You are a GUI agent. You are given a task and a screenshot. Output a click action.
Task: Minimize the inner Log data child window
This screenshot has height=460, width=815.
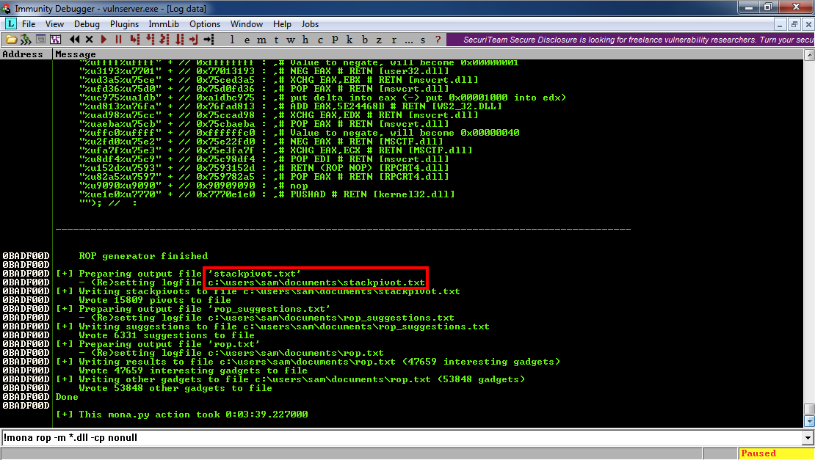tap(780, 24)
